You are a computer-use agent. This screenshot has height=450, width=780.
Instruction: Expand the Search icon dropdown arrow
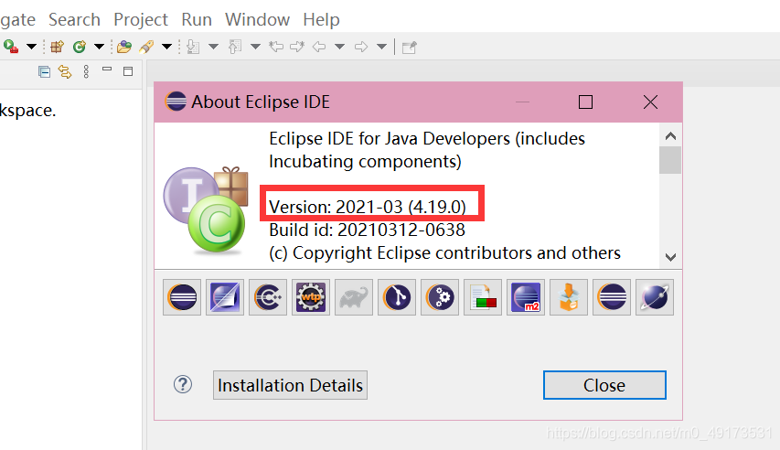[166, 47]
